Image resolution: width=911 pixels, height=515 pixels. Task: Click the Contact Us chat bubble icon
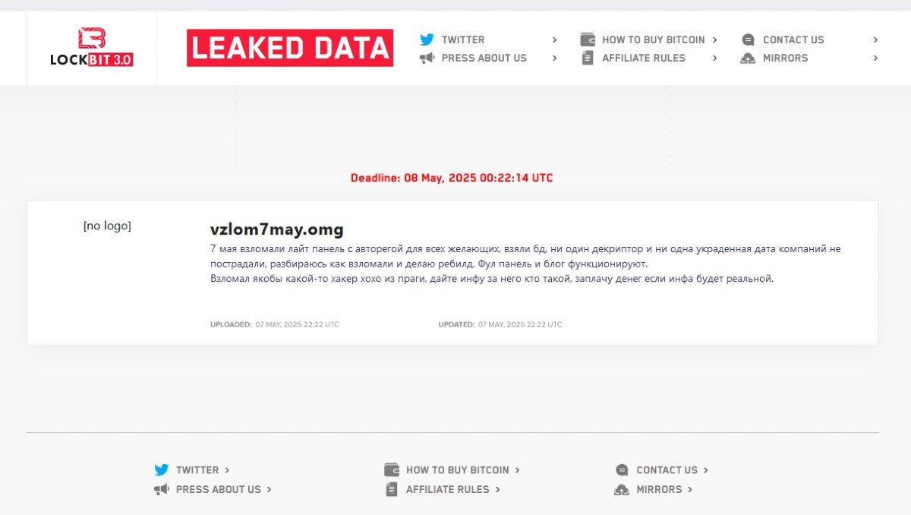(x=749, y=39)
